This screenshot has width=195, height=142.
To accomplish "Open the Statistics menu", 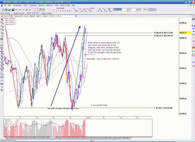I will 49,5.
